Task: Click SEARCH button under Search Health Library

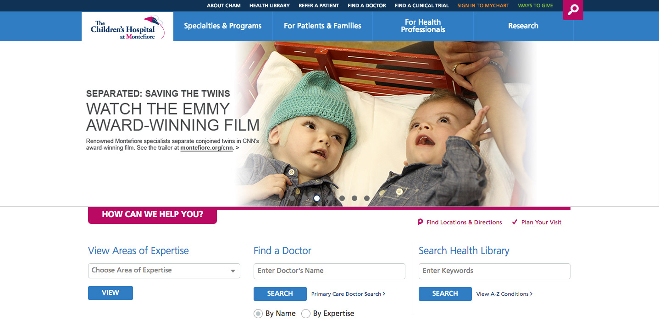Action: [445, 294]
